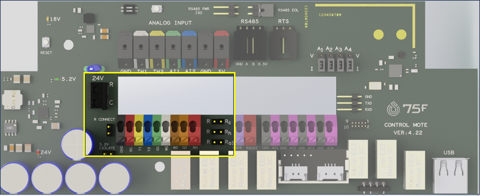Select the red RC relay terminal
Viewport: 480px width, 196px height.
pos(130,130)
